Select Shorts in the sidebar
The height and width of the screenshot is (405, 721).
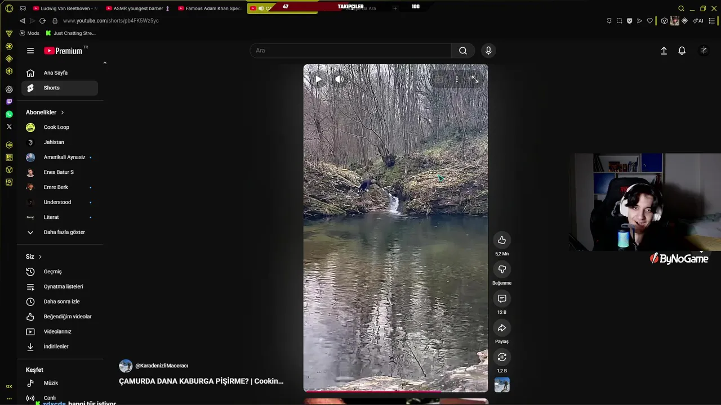[60, 88]
